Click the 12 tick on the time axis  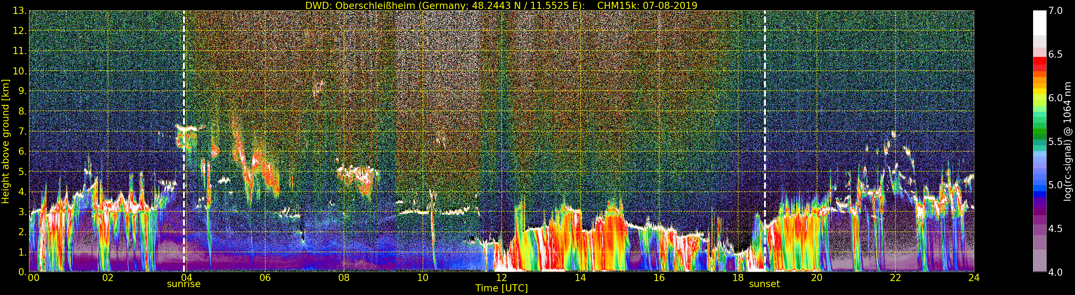[x=501, y=278]
